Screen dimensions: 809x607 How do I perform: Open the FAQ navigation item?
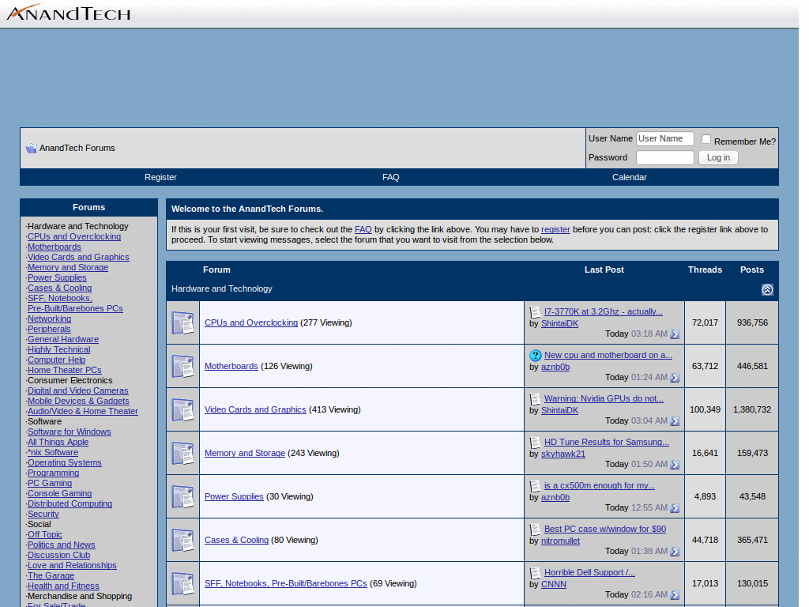coord(390,177)
